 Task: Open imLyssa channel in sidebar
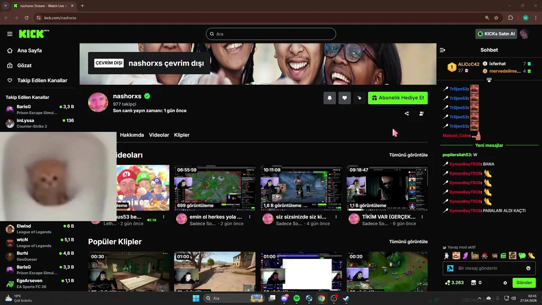[40, 123]
